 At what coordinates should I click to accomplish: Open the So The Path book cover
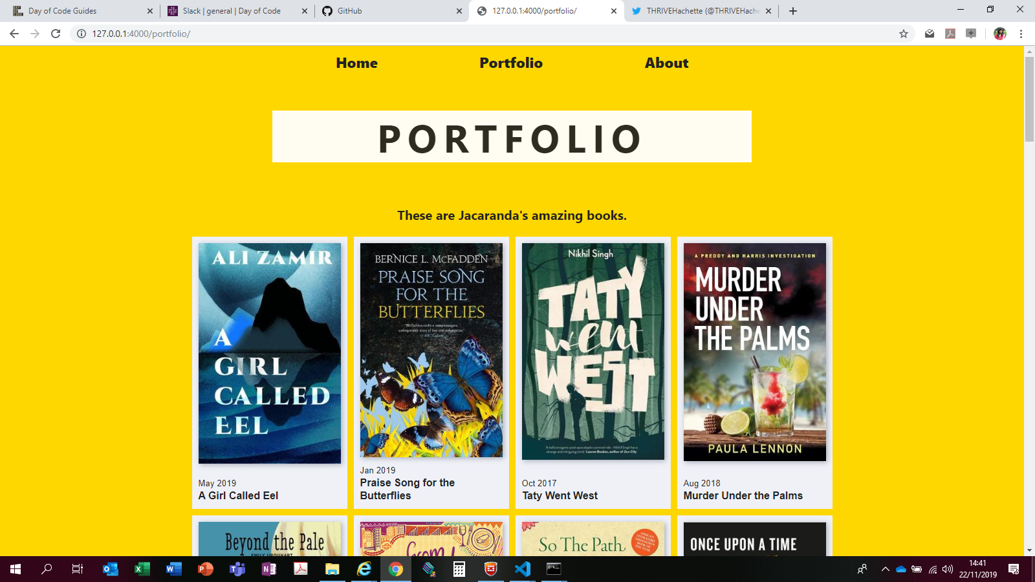pos(593,539)
